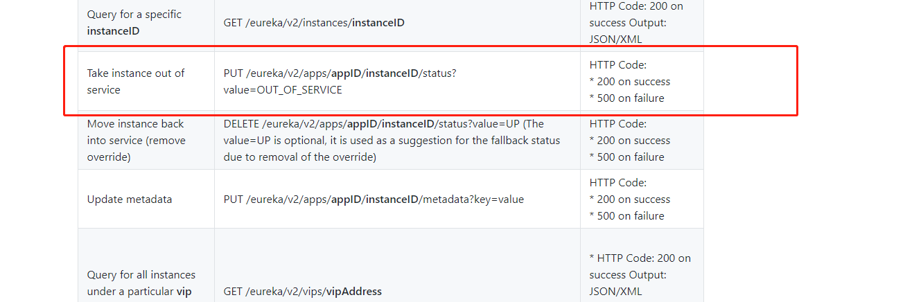The image size is (921, 302).
Task: Click HTTP Code cell in 'Update metadata' row
Action: 642,199
